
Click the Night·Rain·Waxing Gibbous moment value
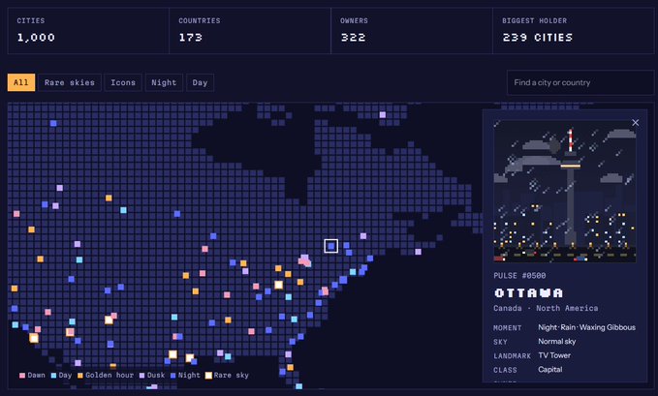click(586, 327)
